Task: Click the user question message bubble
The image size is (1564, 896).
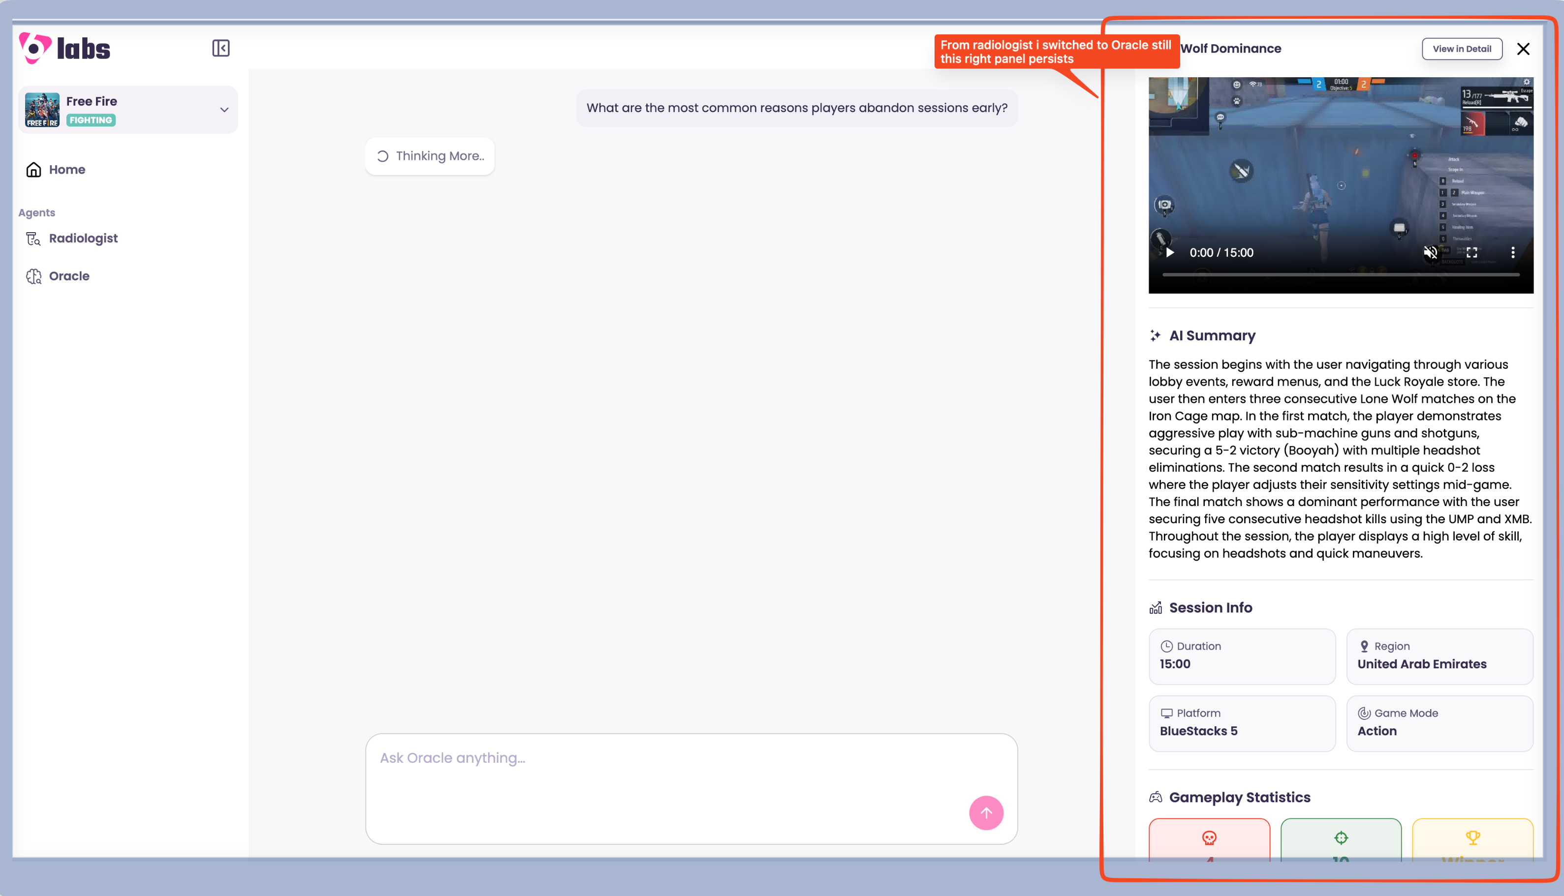Action: pyautogui.click(x=796, y=108)
